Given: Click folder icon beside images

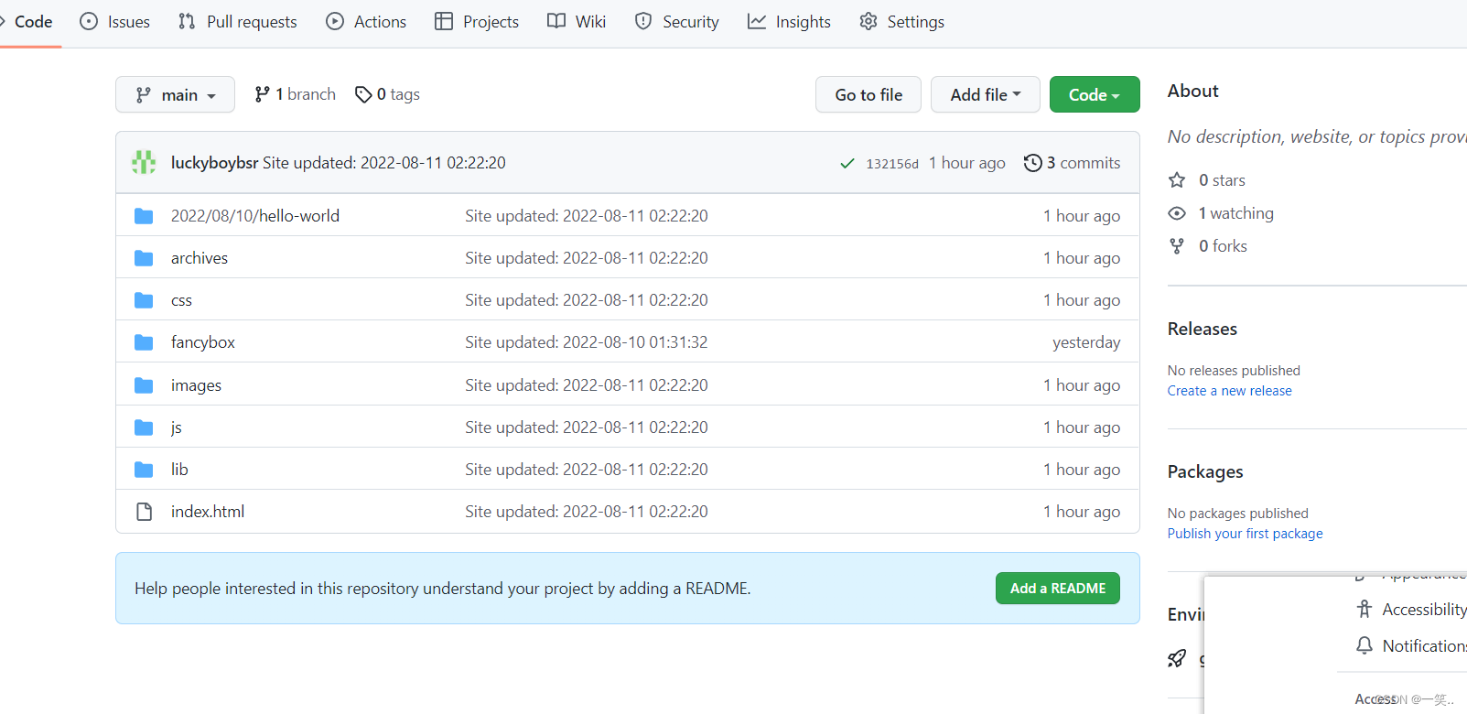Looking at the screenshot, I should (x=144, y=385).
